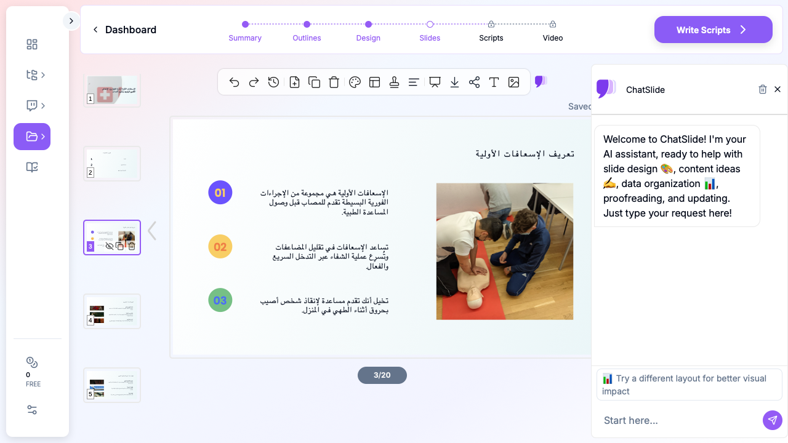Click the stamp/branding icon in the toolbar

tap(395, 82)
